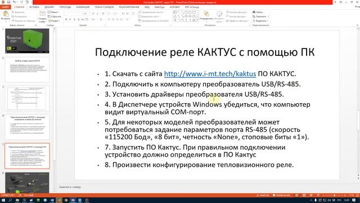Switch to the PDF-XChange tab
This screenshot has height=203, width=360.
click(192, 7)
